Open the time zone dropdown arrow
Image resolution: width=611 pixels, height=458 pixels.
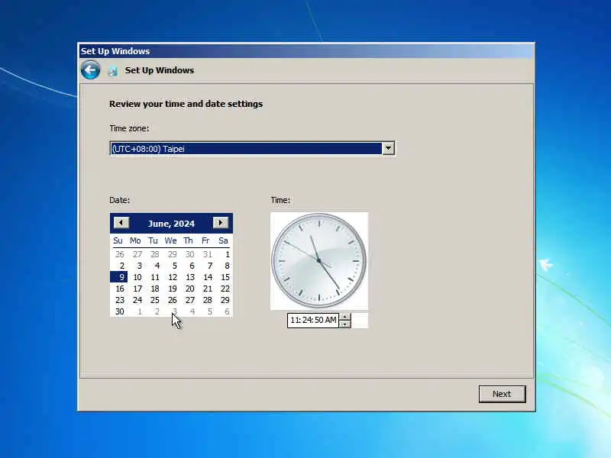[389, 148]
